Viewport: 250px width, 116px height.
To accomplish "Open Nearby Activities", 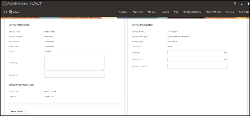I will (x=213, y=12).
